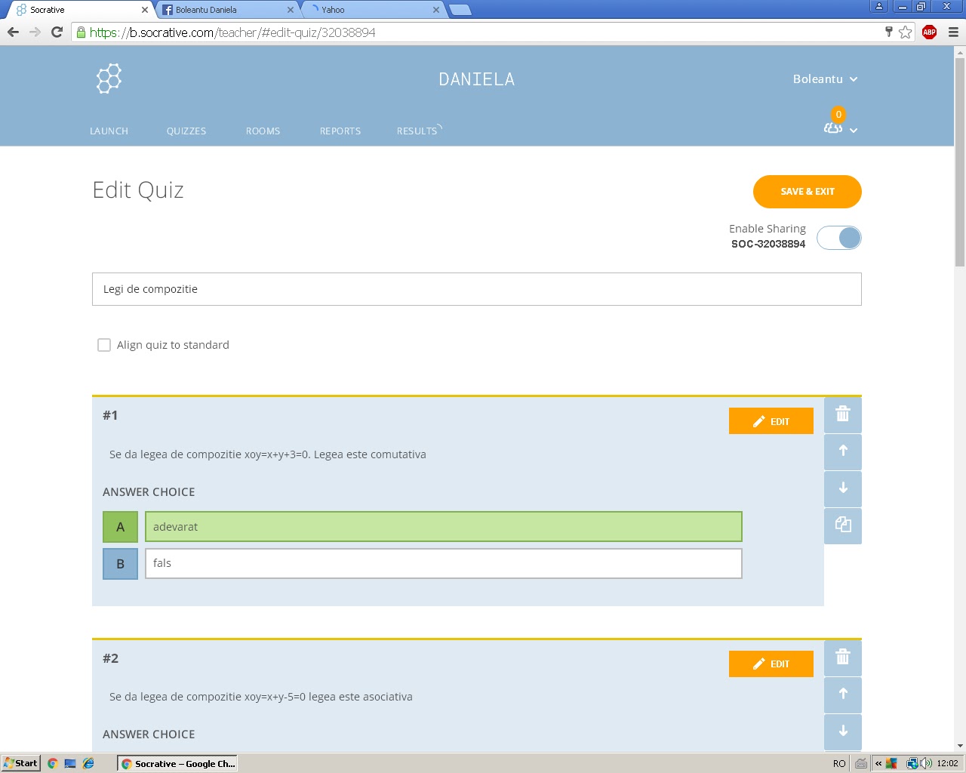Open the Chrome user profile icon
This screenshot has height=773, width=966.
coord(878,7)
